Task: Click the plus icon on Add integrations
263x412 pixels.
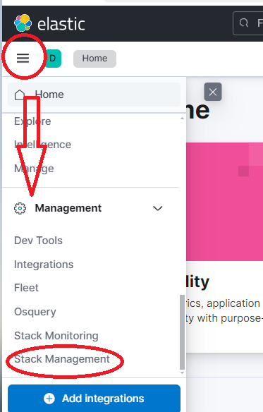Action: tap(49, 399)
